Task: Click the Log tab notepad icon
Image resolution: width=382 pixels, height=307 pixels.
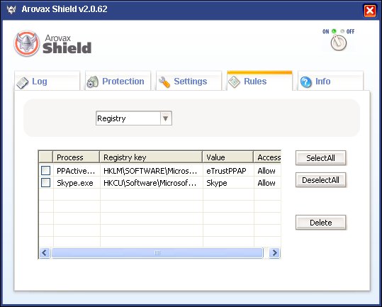Action: coord(23,83)
